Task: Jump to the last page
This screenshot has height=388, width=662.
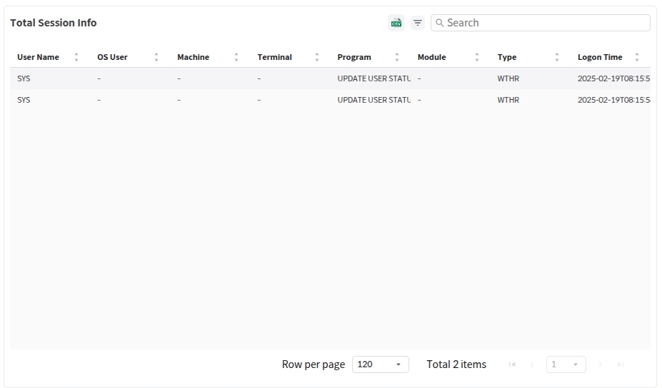Action: pyautogui.click(x=621, y=364)
